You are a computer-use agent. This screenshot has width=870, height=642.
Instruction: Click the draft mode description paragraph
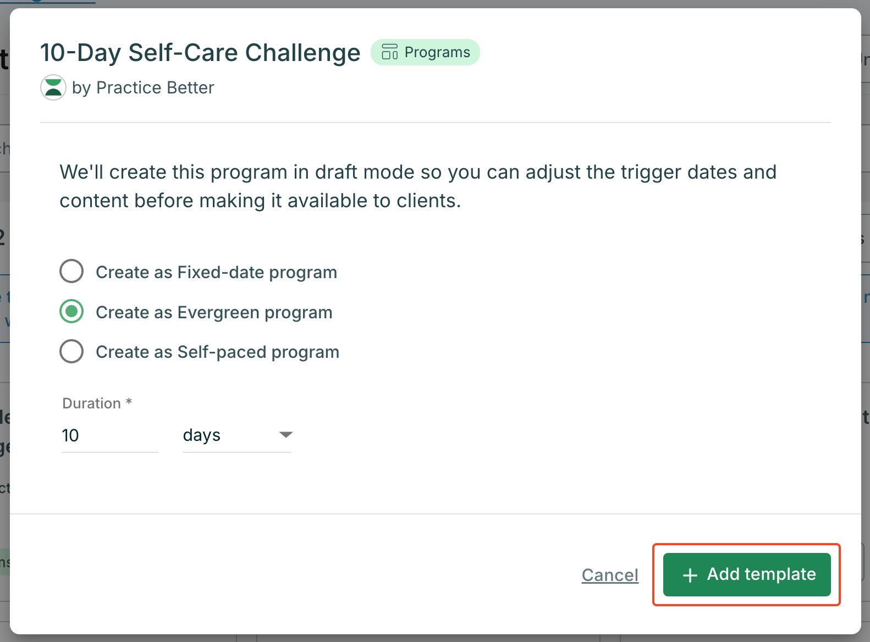(x=418, y=186)
